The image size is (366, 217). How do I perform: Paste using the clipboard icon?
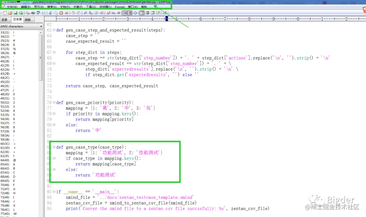pos(61,13)
